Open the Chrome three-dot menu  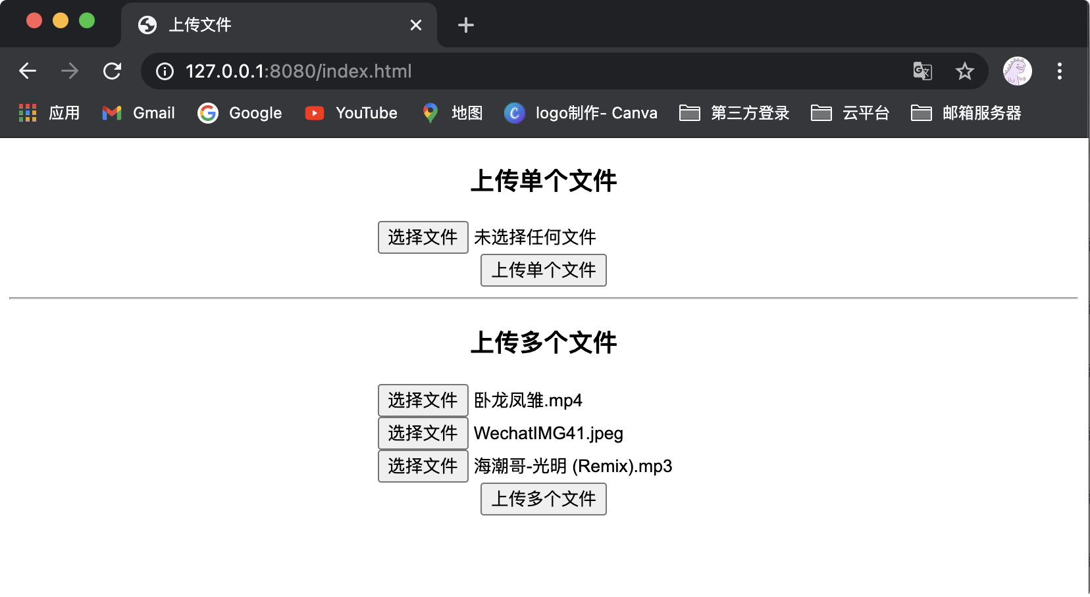pyautogui.click(x=1059, y=71)
